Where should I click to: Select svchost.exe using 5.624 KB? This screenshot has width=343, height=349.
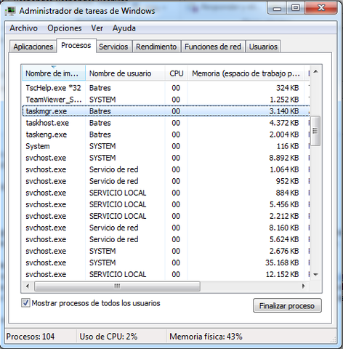(x=166, y=239)
